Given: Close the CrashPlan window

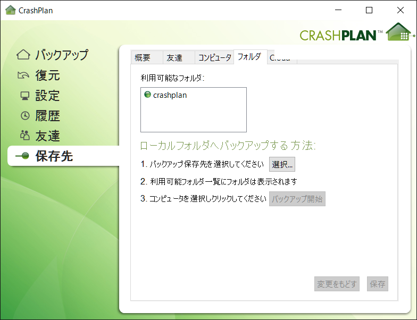Looking at the screenshot, I should 400,10.
